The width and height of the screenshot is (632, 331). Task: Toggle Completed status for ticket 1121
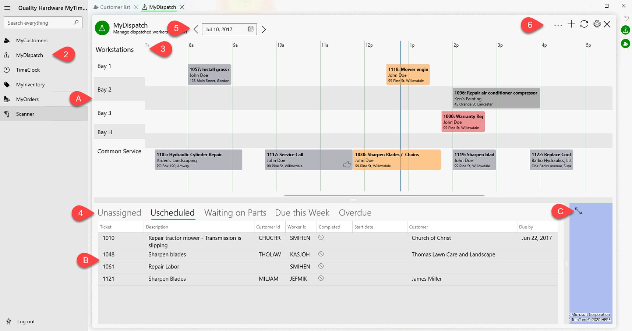[321, 278]
